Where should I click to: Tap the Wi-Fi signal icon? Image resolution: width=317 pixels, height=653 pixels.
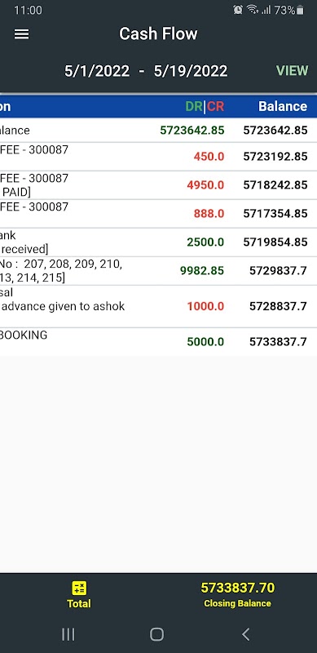pos(252,10)
